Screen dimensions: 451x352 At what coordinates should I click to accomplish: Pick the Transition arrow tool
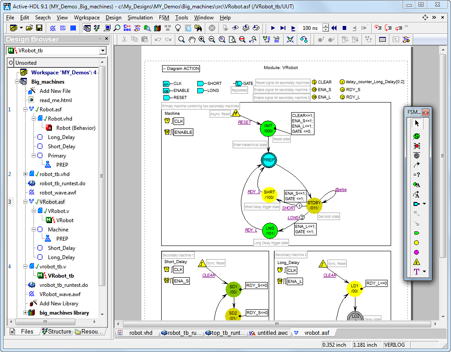point(416,165)
